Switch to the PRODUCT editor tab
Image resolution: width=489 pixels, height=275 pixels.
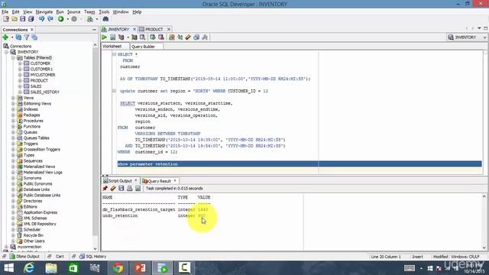coord(154,29)
